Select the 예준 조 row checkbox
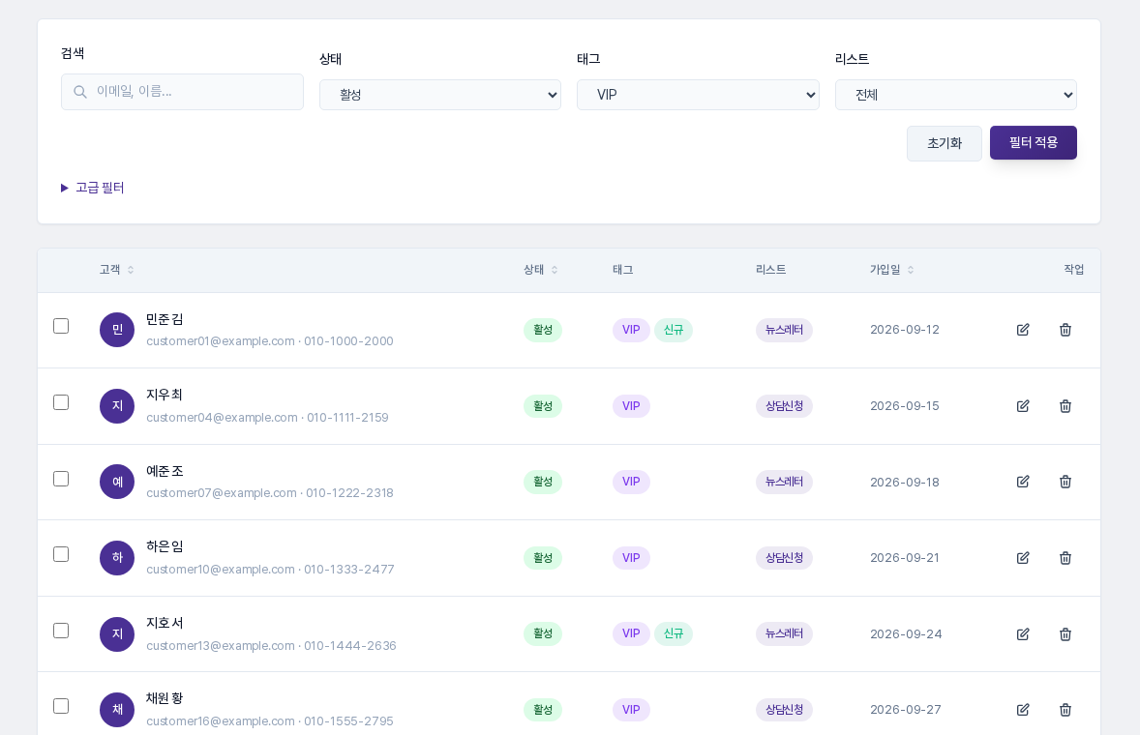 coord(61,479)
